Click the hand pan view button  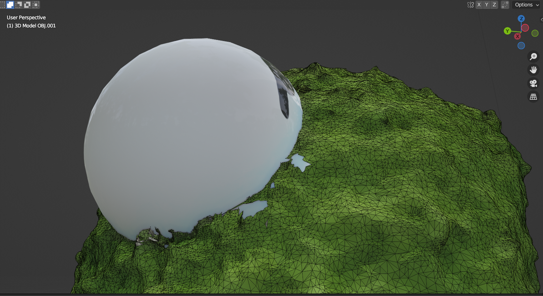pyautogui.click(x=533, y=70)
